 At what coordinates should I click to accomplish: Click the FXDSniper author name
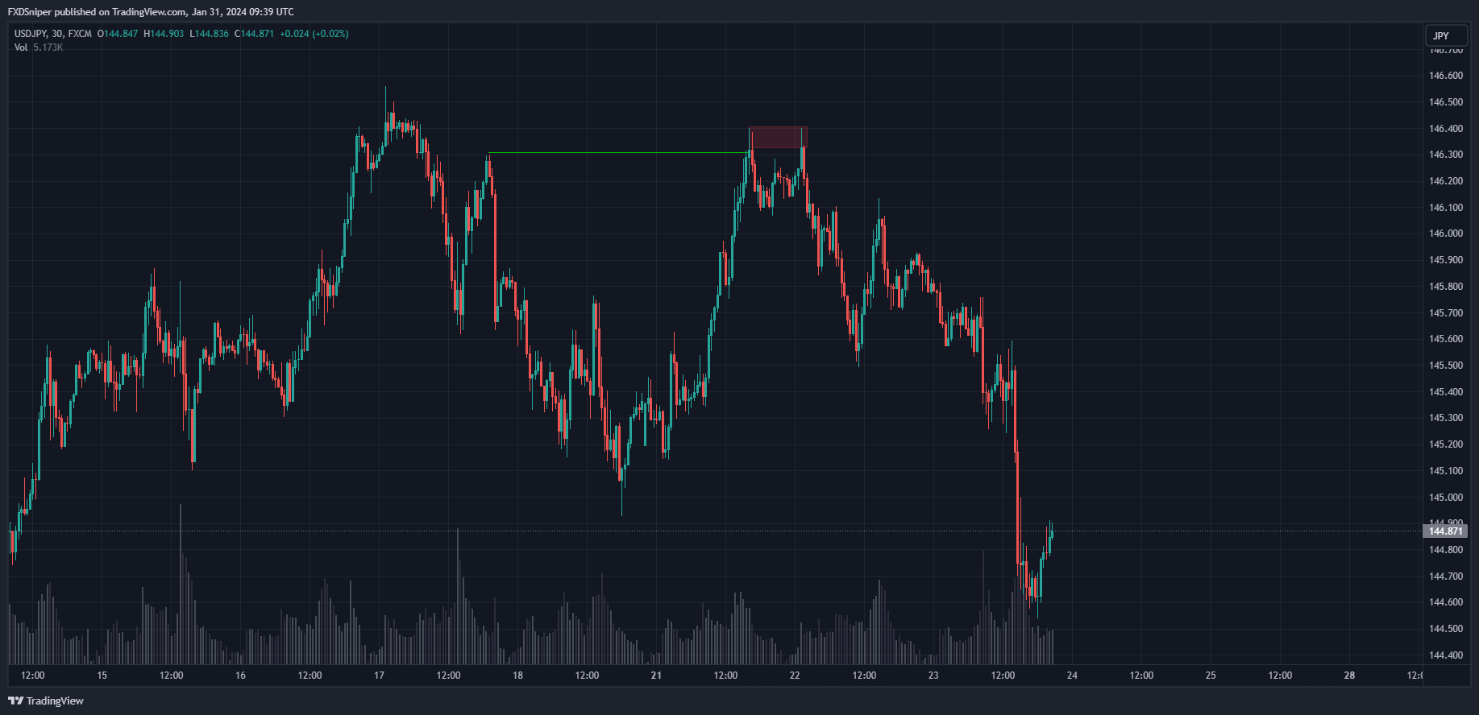pyautogui.click(x=30, y=12)
